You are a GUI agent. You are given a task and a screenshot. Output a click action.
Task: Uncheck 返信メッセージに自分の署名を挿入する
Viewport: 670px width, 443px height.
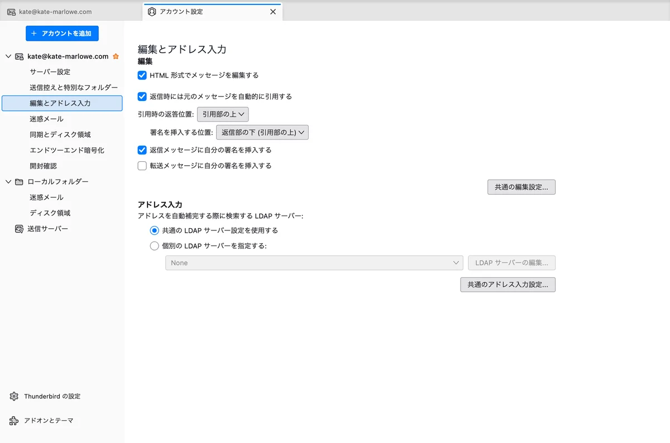[142, 150]
